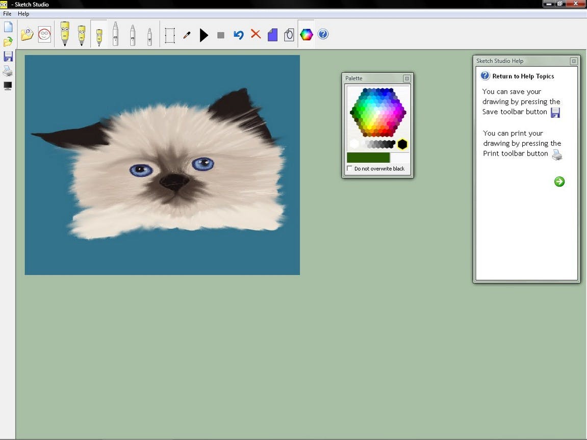Stop playback with the gray square
This screenshot has height=440, width=587.
(221, 35)
